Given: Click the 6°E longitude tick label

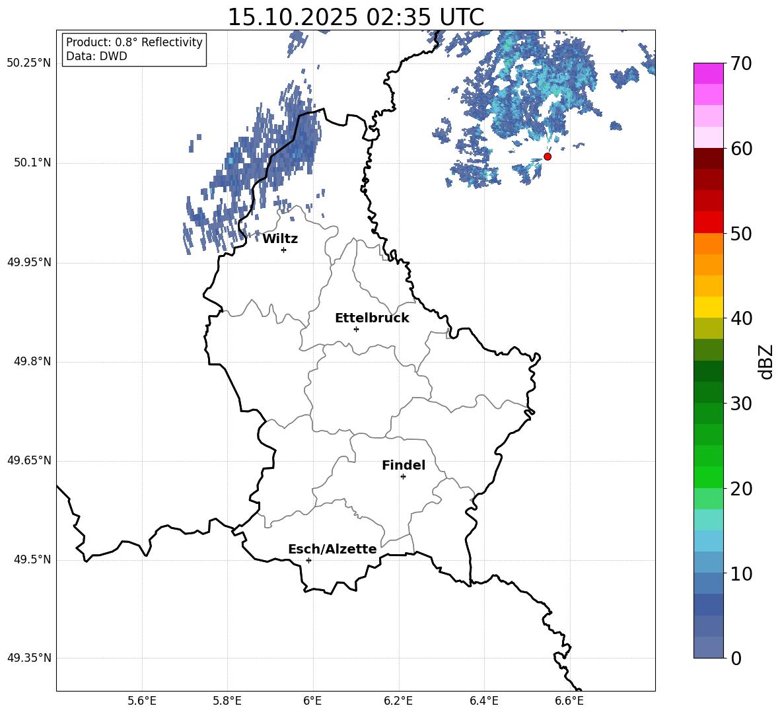Looking at the screenshot, I should (312, 701).
